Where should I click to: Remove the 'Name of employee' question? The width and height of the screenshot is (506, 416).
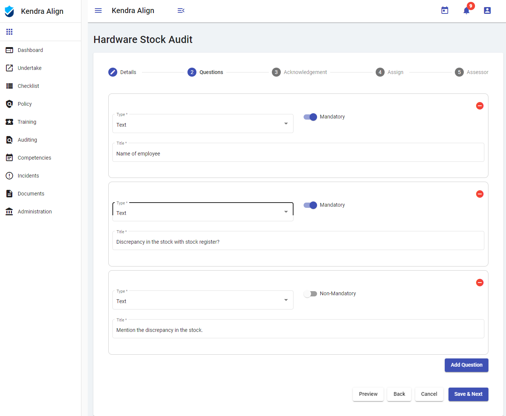pos(479,106)
